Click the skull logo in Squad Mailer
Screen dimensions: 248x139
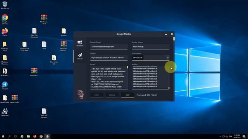click(81, 94)
